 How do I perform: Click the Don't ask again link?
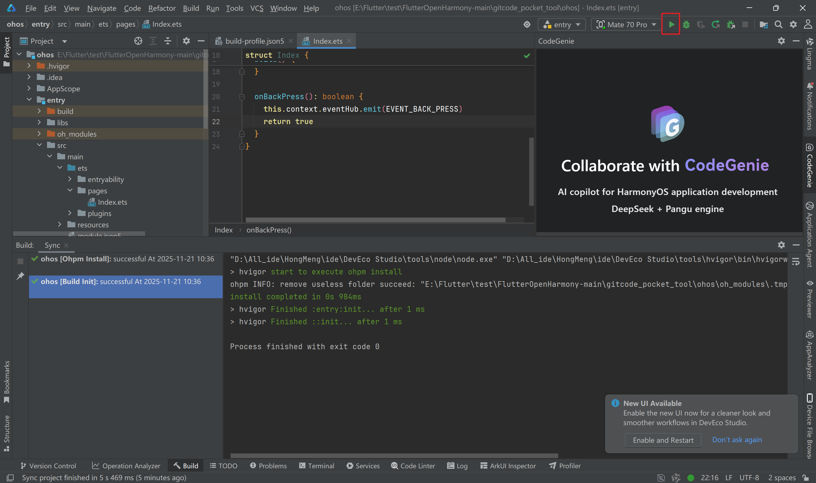(737, 440)
